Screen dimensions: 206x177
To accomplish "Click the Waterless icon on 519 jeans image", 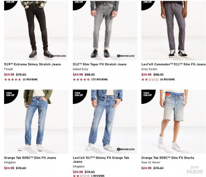I will coord(57,56).
